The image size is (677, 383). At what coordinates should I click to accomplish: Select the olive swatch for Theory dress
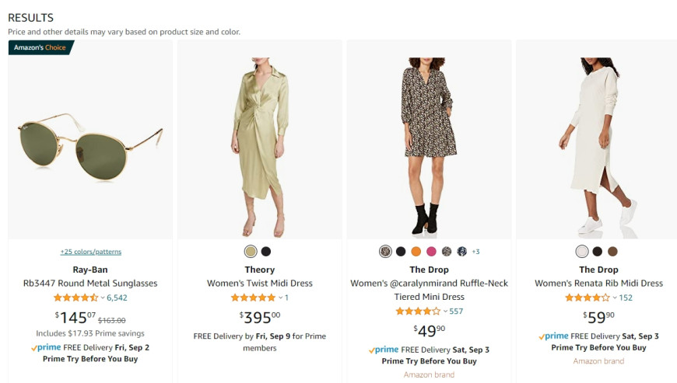(x=251, y=251)
